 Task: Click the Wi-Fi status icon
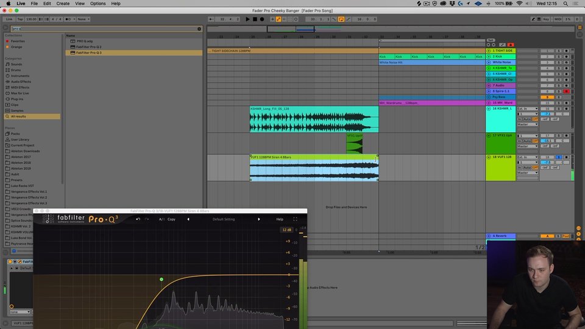pos(519,4)
